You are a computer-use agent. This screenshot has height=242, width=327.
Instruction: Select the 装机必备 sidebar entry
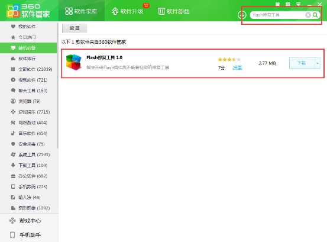click(x=28, y=48)
